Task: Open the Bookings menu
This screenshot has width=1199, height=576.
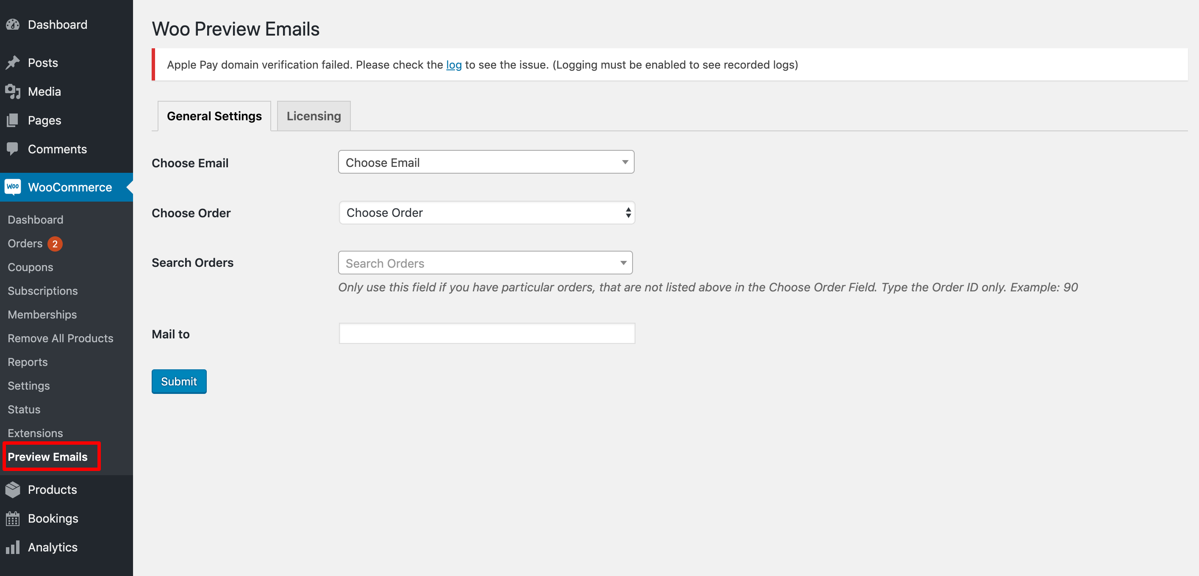Action: point(67,518)
